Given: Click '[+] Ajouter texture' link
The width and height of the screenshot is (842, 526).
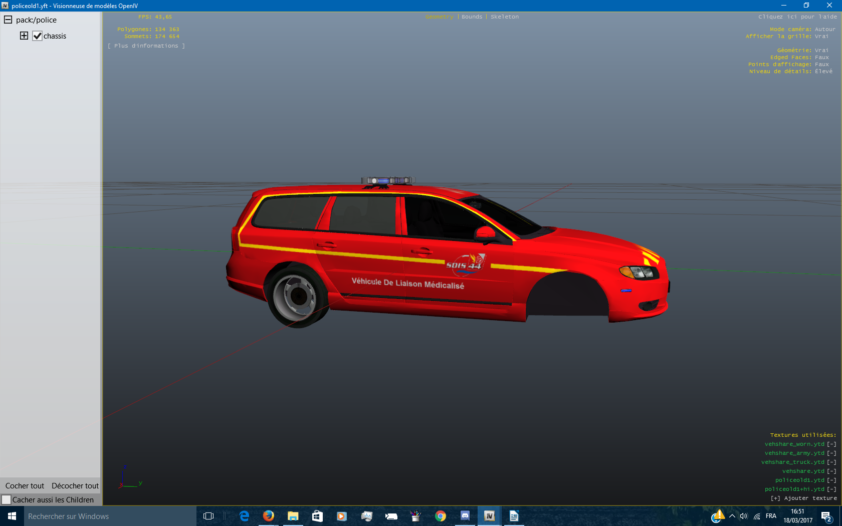Looking at the screenshot, I should click(804, 498).
